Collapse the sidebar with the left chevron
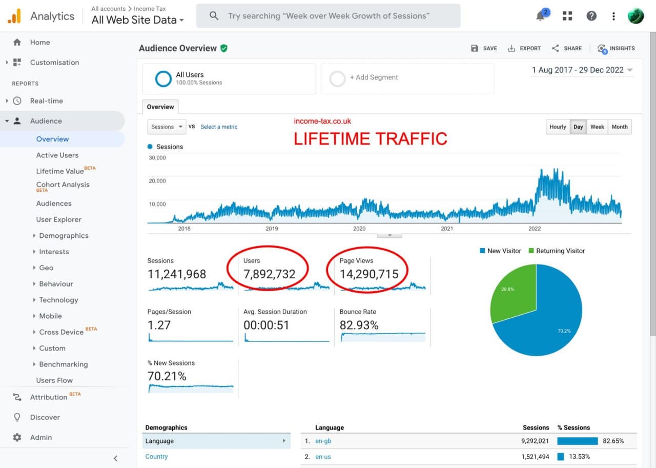The height and width of the screenshot is (468, 656). coord(115,458)
